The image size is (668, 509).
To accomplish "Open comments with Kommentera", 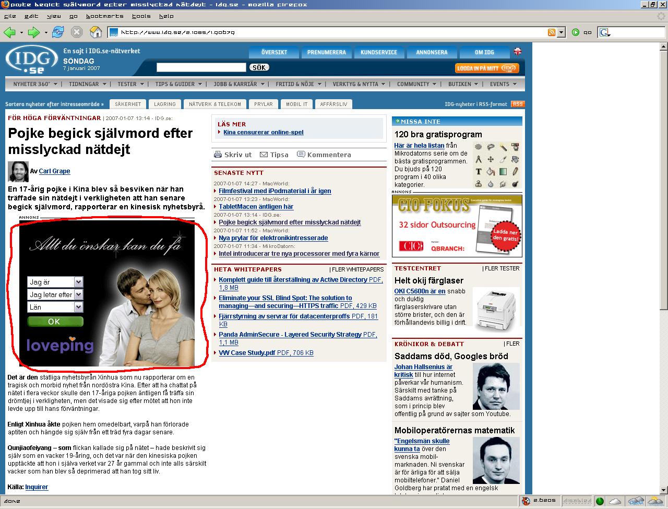I will tap(324, 155).
